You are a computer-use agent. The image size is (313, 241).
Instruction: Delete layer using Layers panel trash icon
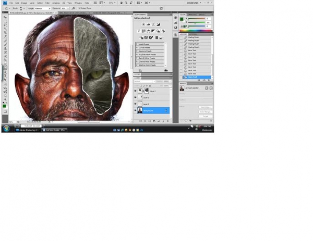167,121
